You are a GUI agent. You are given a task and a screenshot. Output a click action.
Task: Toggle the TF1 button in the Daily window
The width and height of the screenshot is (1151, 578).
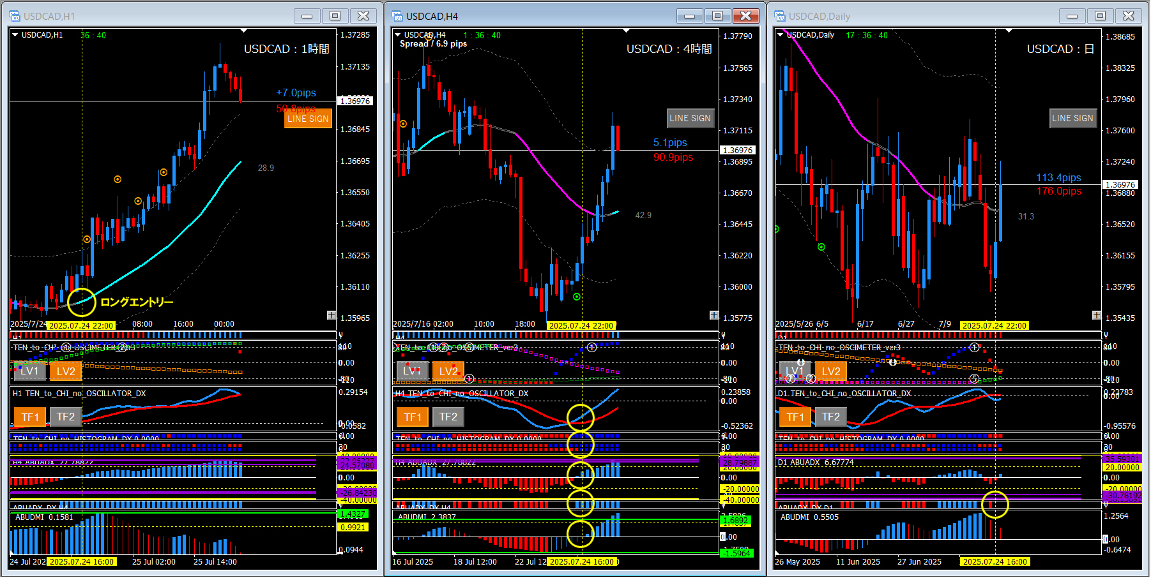pyautogui.click(x=795, y=417)
